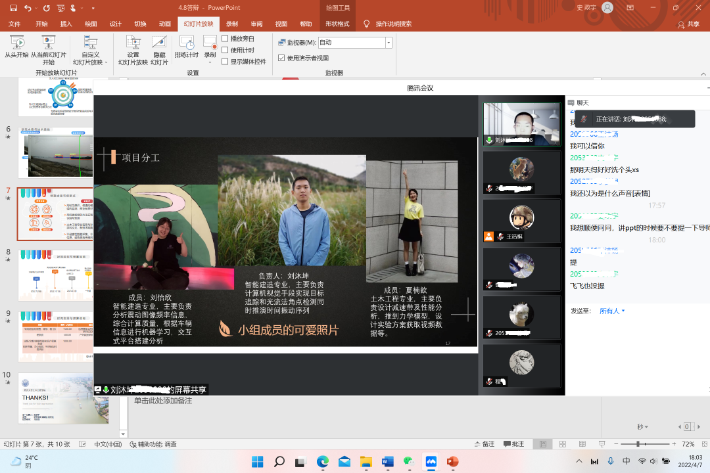Screen dimensions: 710x473
Task: Open Windows Start menu
Action: pos(257,462)
